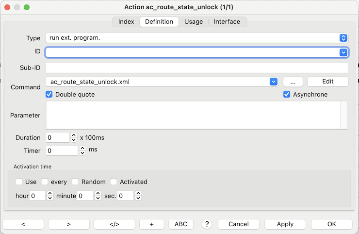359x234 pixels.
Task: Click the green window zoom button
Action: pyautogui.click(x=27, y=8)
